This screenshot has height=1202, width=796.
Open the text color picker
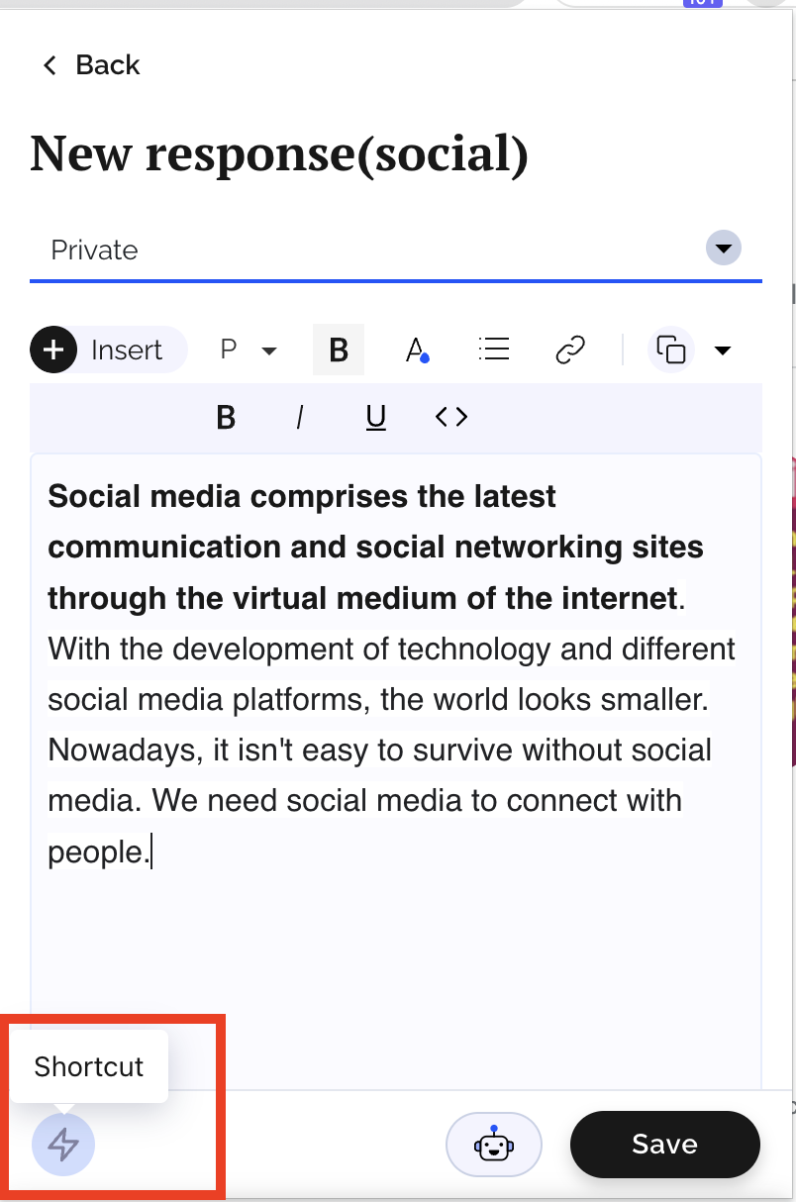click(x=417, y=350)
